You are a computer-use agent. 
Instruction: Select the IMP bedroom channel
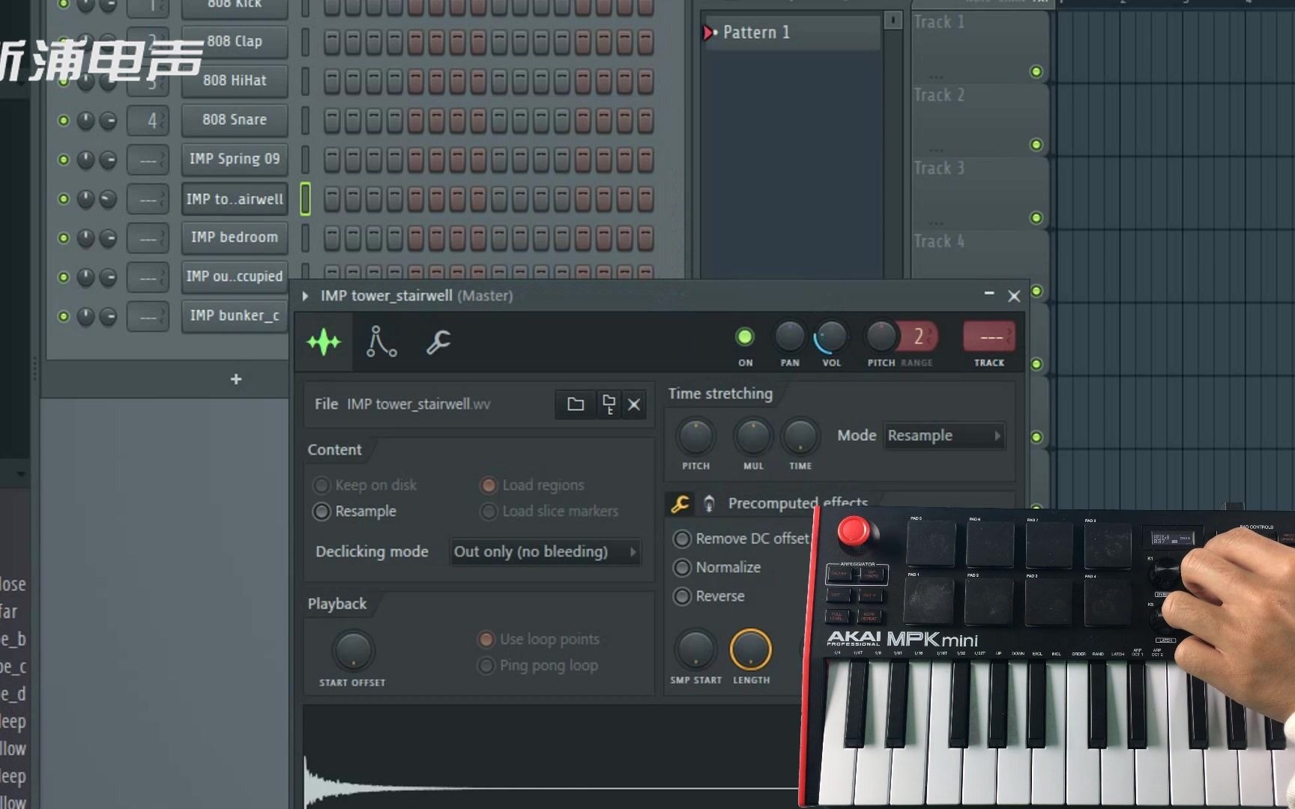pos(235,237)
